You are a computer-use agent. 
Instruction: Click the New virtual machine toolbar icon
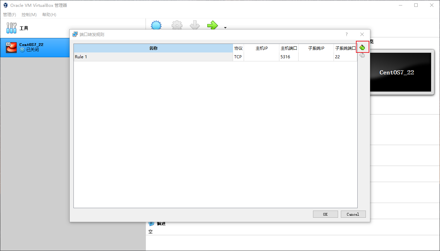(x=157, y=25)
